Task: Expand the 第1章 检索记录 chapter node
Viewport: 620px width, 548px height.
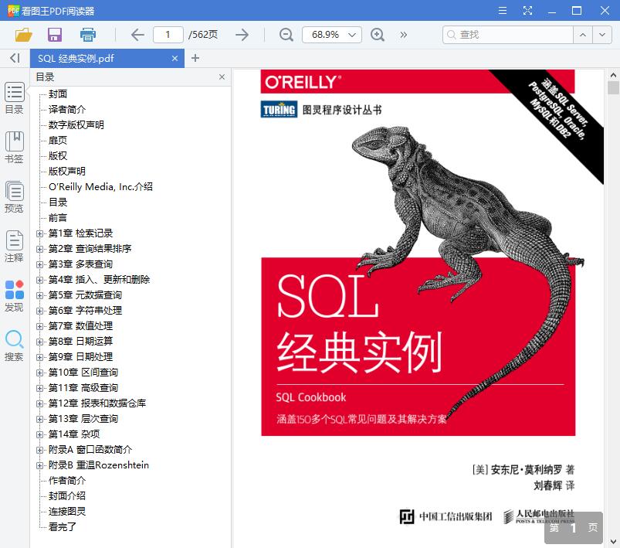Action: pos(39,233)
